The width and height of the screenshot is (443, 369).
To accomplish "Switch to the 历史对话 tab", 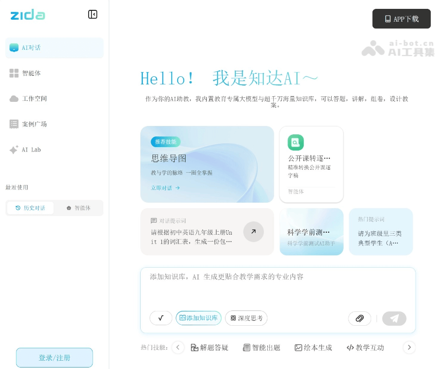I will tap(30, 208).
